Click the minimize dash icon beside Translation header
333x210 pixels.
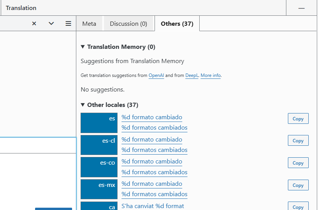coord(301,8)
